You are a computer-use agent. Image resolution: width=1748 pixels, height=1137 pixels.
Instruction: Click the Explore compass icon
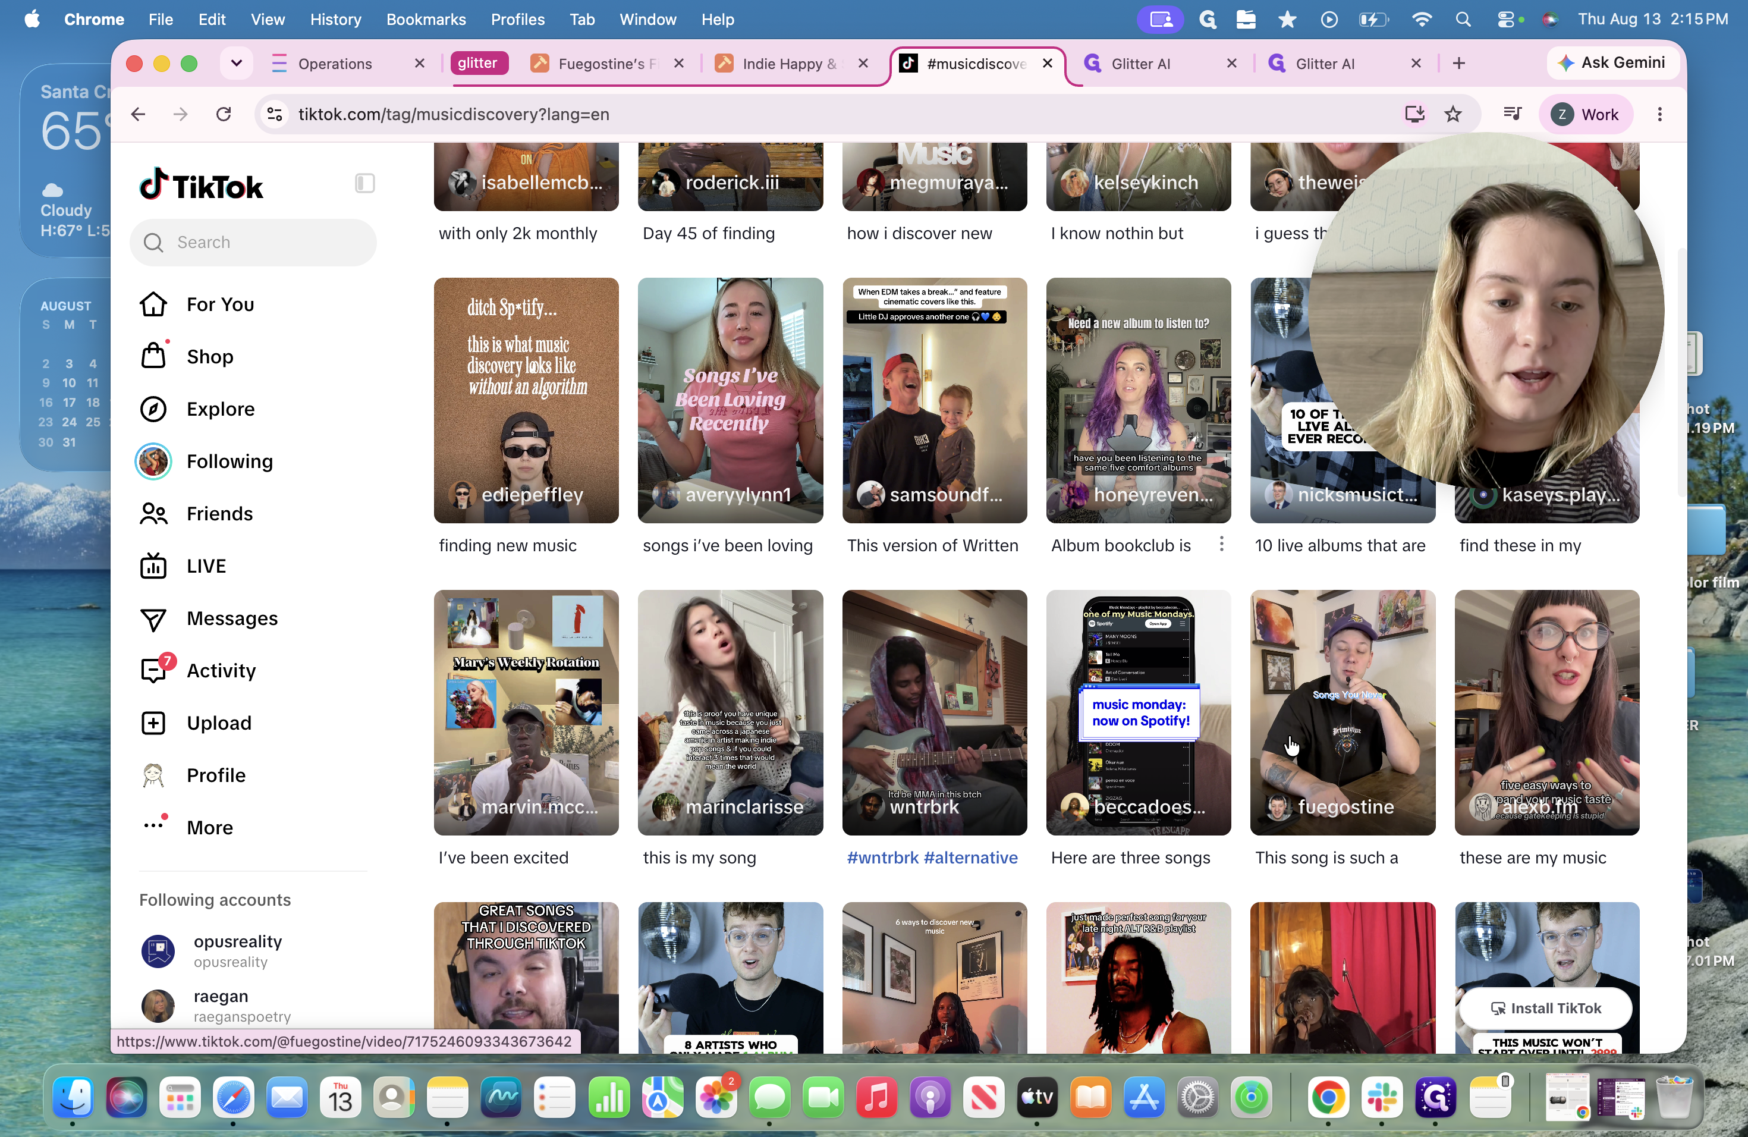153,409
